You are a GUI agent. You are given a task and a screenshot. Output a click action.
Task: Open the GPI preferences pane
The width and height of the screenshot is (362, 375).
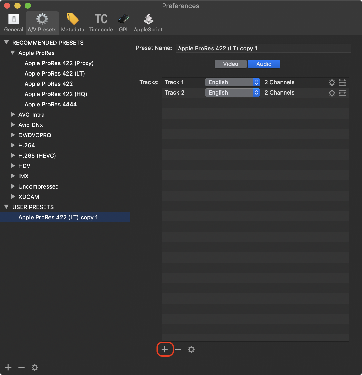click(x=123, y=23)
